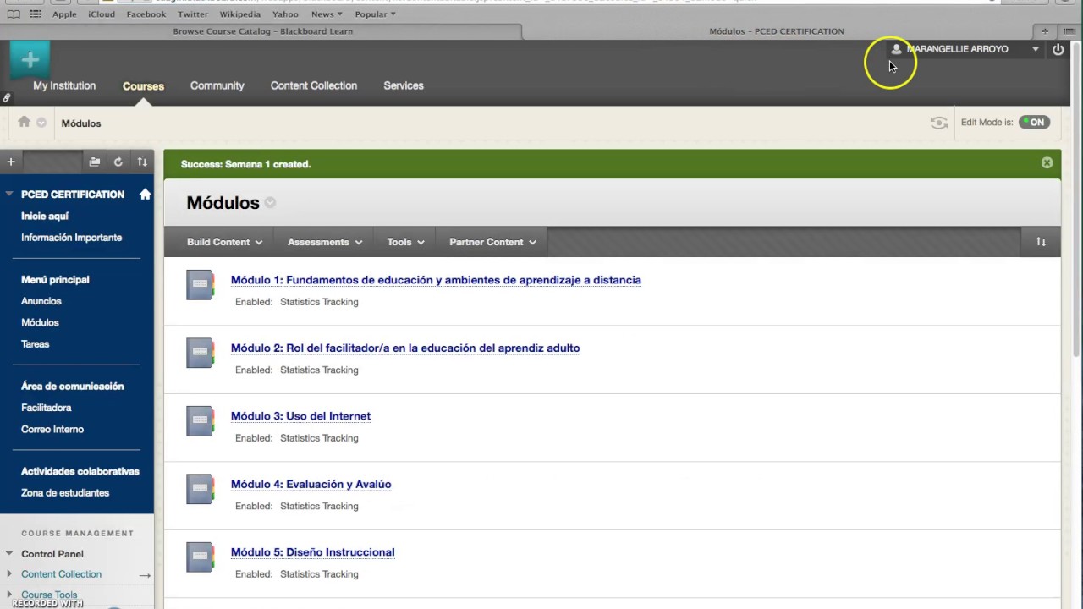
Task: Select the Courses tab
Action: 143,85
